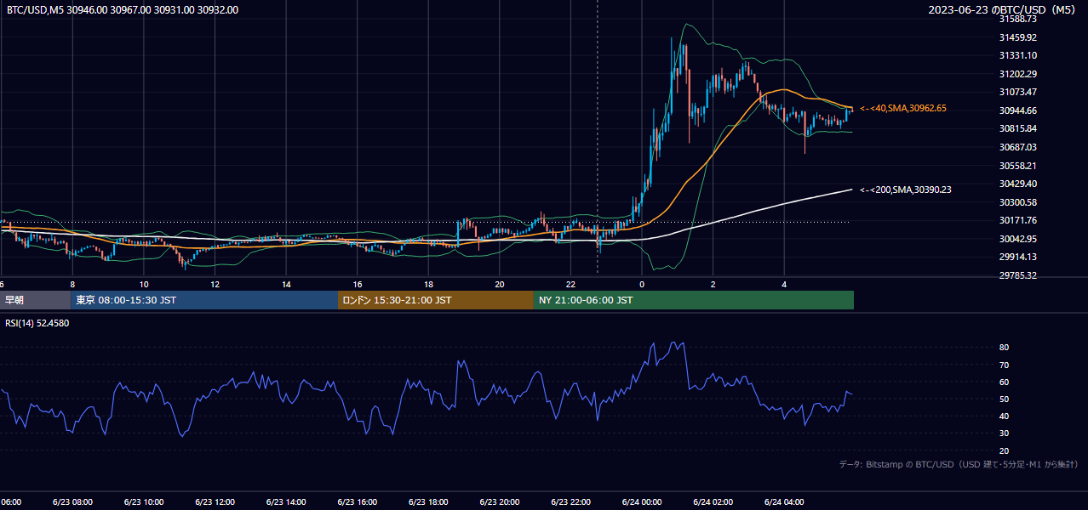Click RSI axis level 20 at the bottom
The image size is (1088, 510).
(1005, 450)
